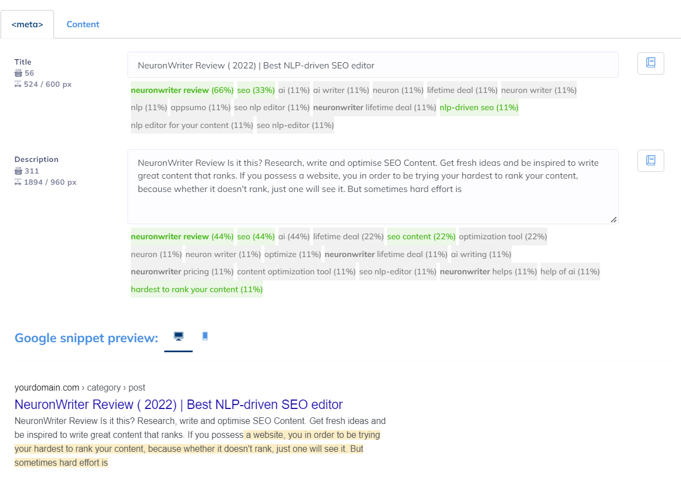This screenshot has height=493, width=681.
Task: Click the 'Google snippet preview:' heading
Action: (86, 338)
